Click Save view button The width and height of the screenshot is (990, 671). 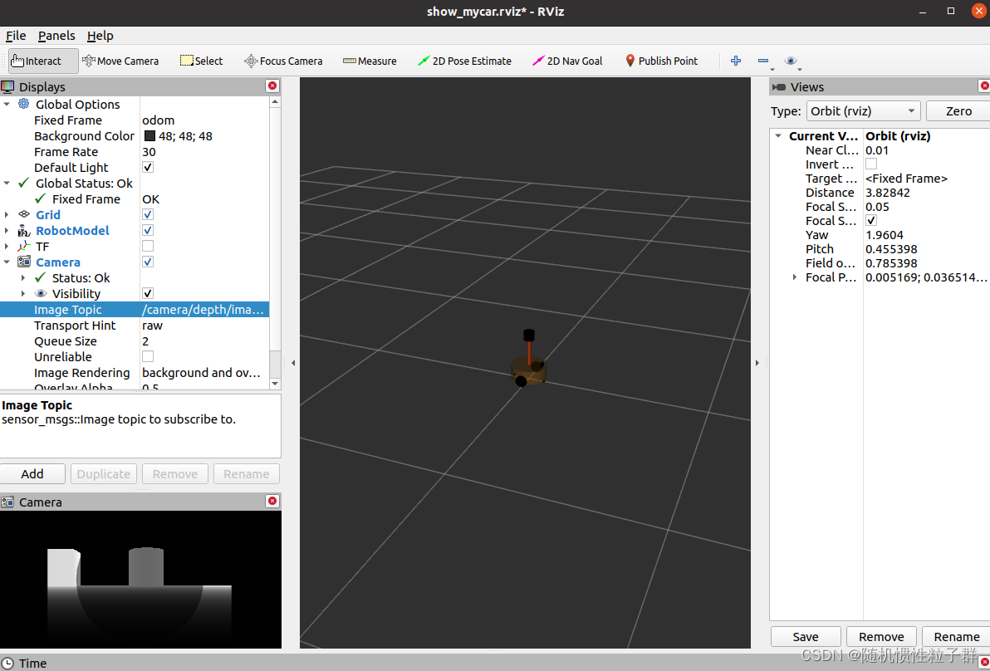coord(806,637)
